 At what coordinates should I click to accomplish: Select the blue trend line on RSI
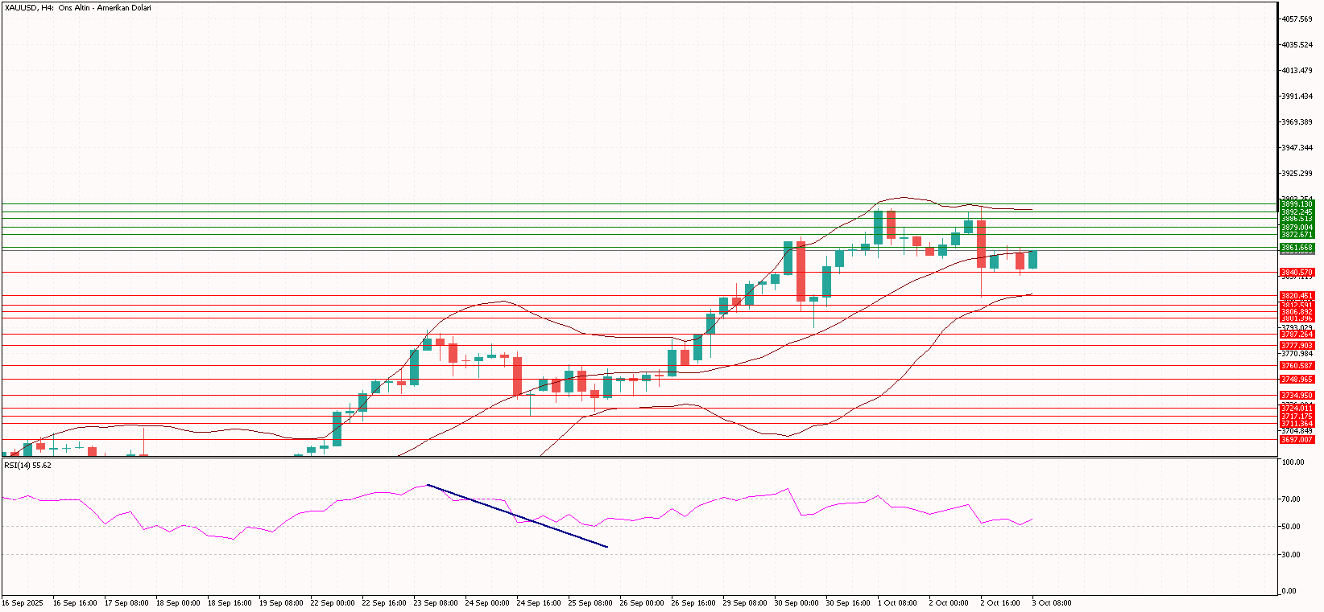point(517,516)
